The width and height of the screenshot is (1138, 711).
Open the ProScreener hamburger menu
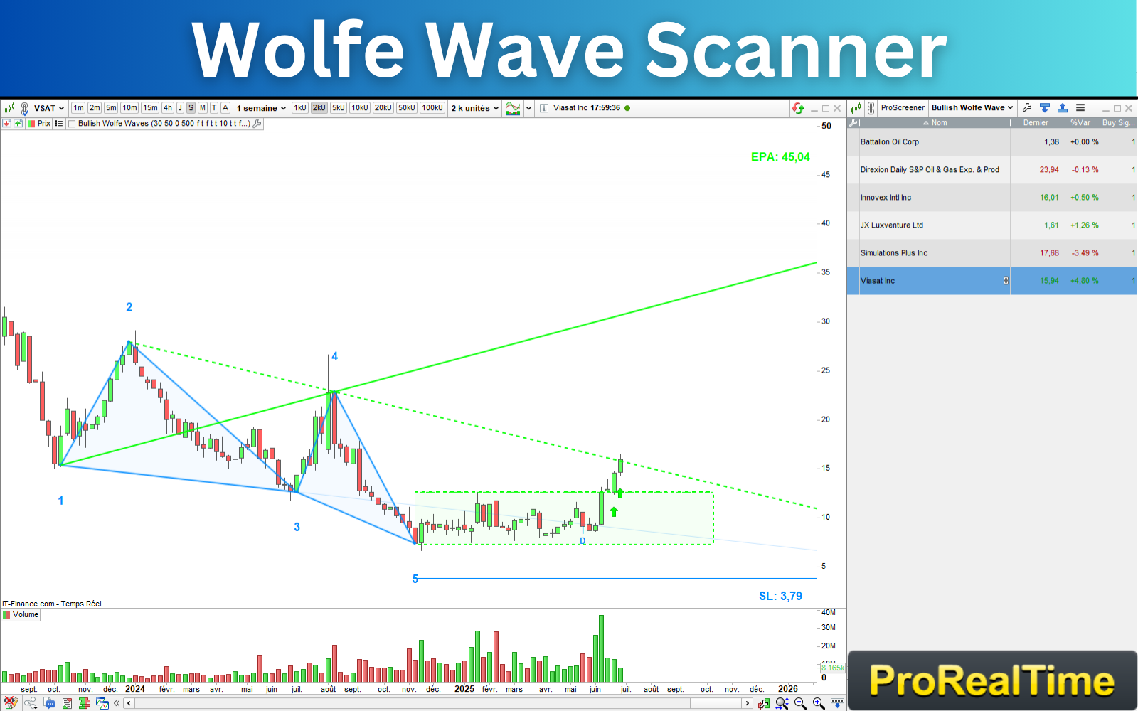pos(1080,108)
